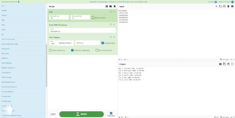The width and height of the screenshot is (235, 118).
Task: Reset the pane layout
Action: click(232, 6)
